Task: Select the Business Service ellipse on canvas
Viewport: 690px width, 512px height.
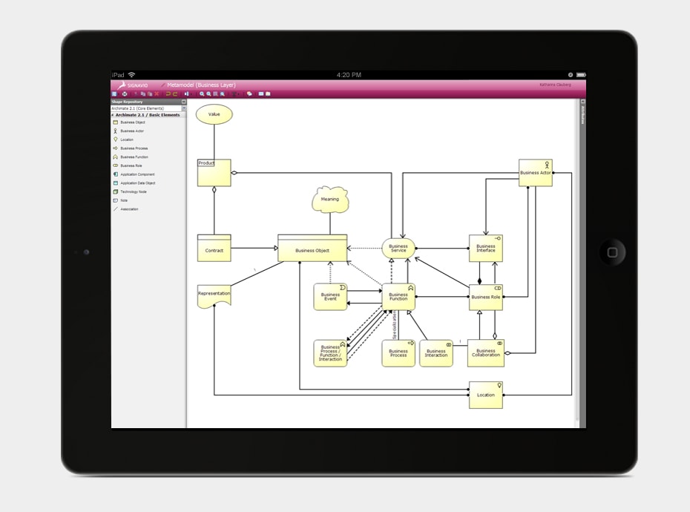Action: (398, 249)
